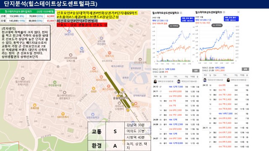Select the 주민운동시설 green map marker
Image resolution: width=269 pixels, height=151 pixels.
55,82
